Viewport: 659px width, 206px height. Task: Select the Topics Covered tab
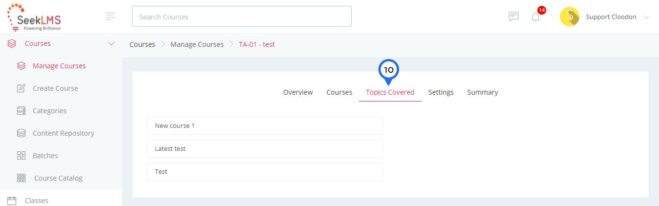(x=390, y=92)
